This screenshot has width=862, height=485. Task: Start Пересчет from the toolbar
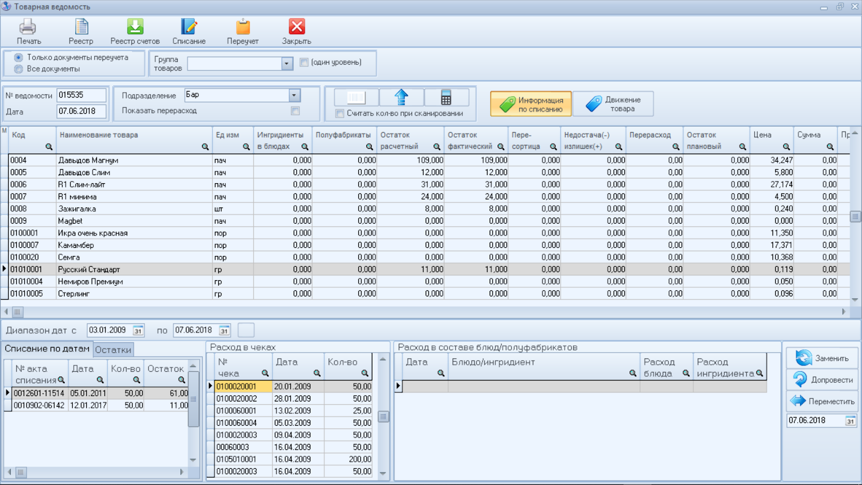(x=242, y=27)
